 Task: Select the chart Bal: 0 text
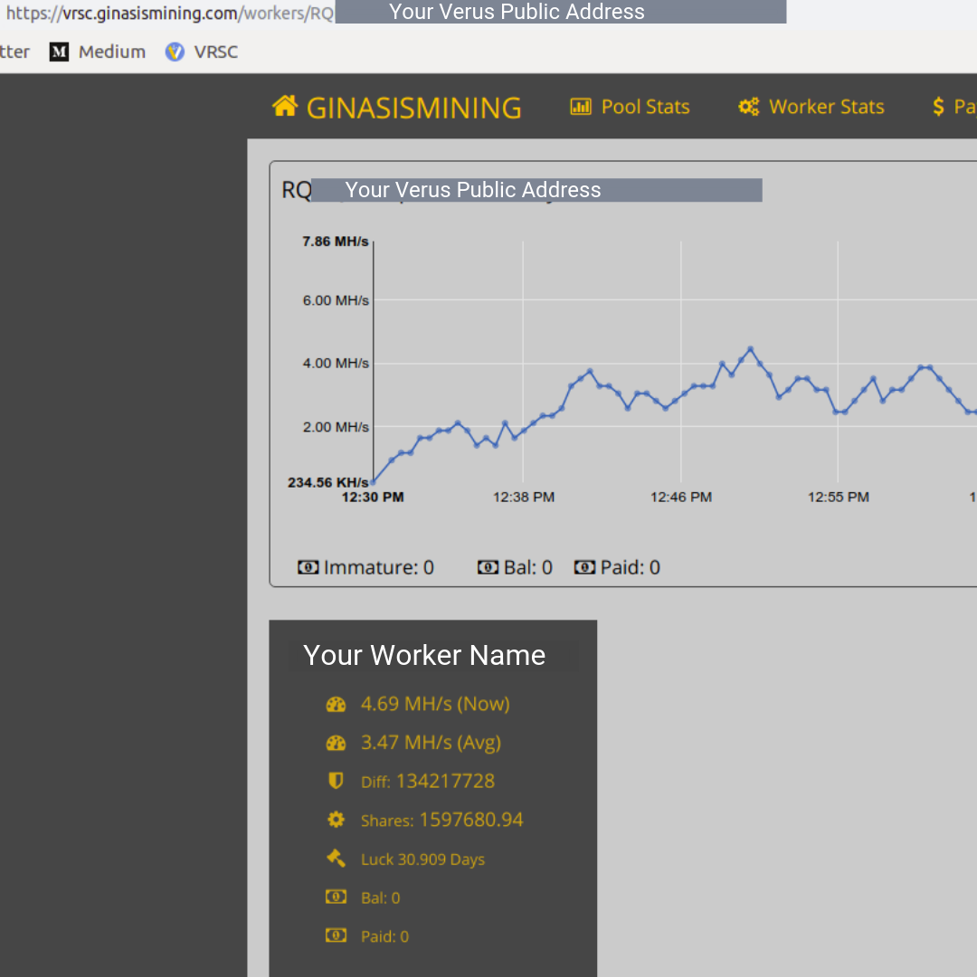coord(527,567)
